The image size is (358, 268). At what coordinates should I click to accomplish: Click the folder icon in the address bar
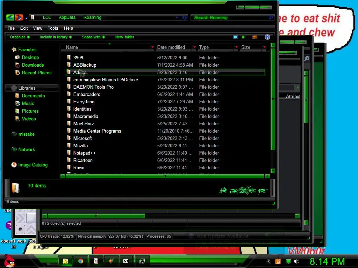[33, 17]
